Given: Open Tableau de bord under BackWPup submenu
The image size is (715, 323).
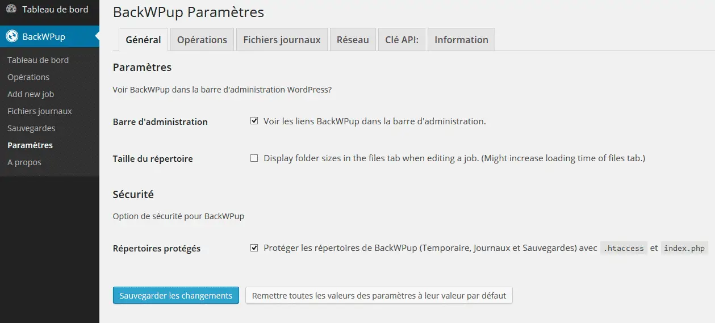Looking at the screenshot, I should pyautogui.click(x=38, y=60).
